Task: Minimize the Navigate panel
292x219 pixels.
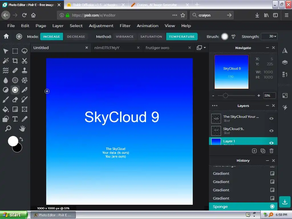Action: (267, 48)
